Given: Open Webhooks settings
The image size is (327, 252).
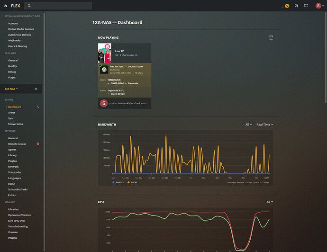Looking at the screenshot, I should (14, 40).
